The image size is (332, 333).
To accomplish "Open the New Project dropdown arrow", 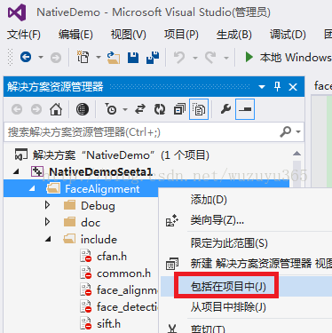I will (99, 58).
